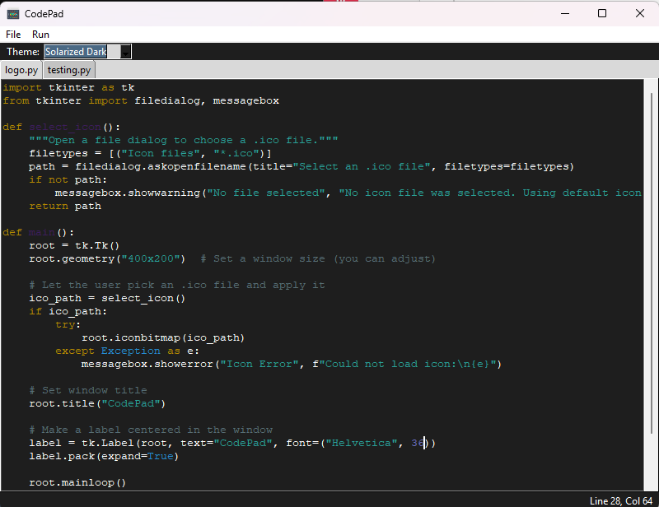Click the Theme label
This screenshot has width=659, height=507.
click(x=23, y=52)
